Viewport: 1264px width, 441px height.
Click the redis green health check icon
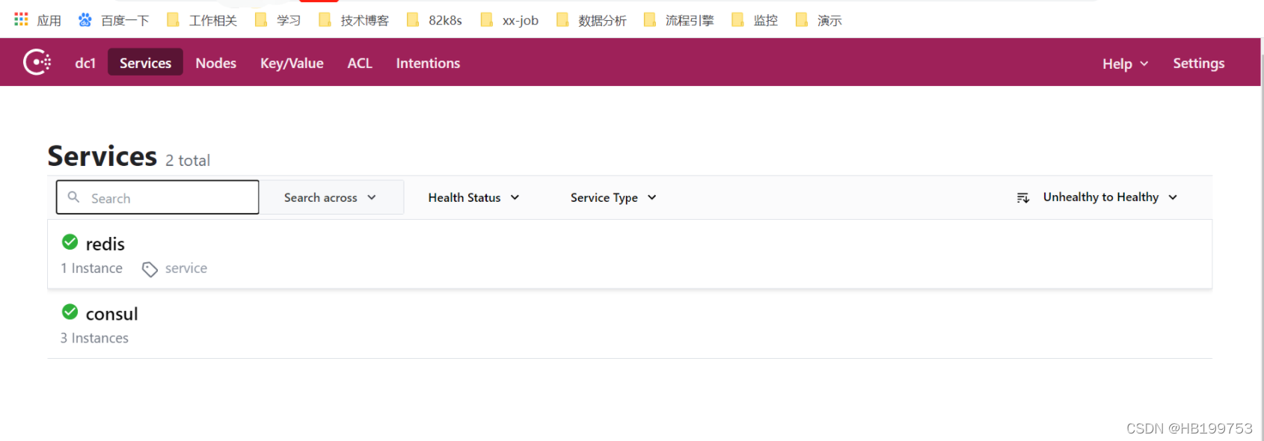pos(70,241)
